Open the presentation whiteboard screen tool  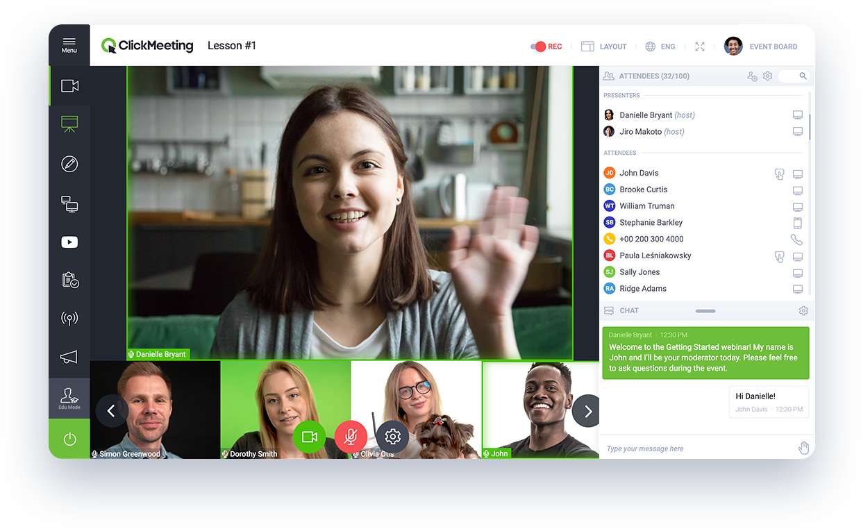pos(69,125)
